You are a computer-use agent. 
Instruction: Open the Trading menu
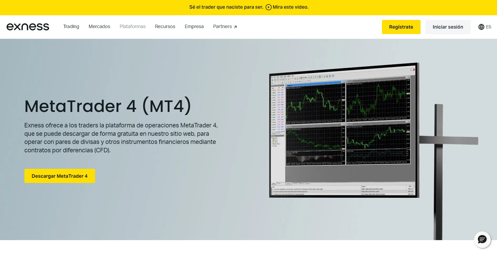click(x=71, y=26)
